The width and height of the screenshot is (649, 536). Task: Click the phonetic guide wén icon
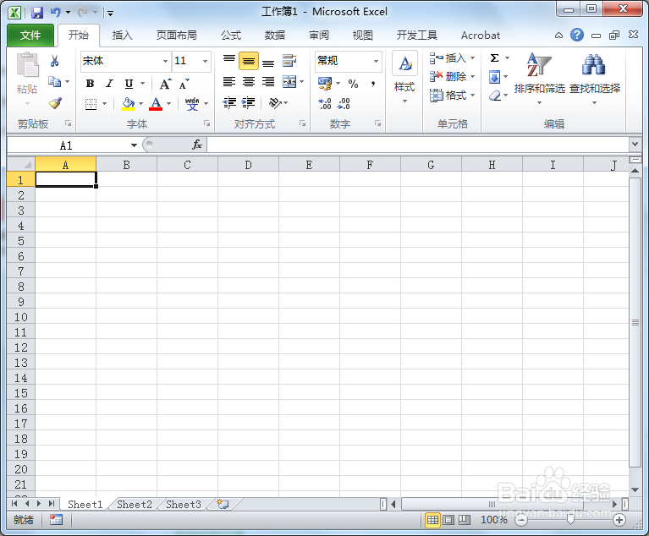(192, 104)
